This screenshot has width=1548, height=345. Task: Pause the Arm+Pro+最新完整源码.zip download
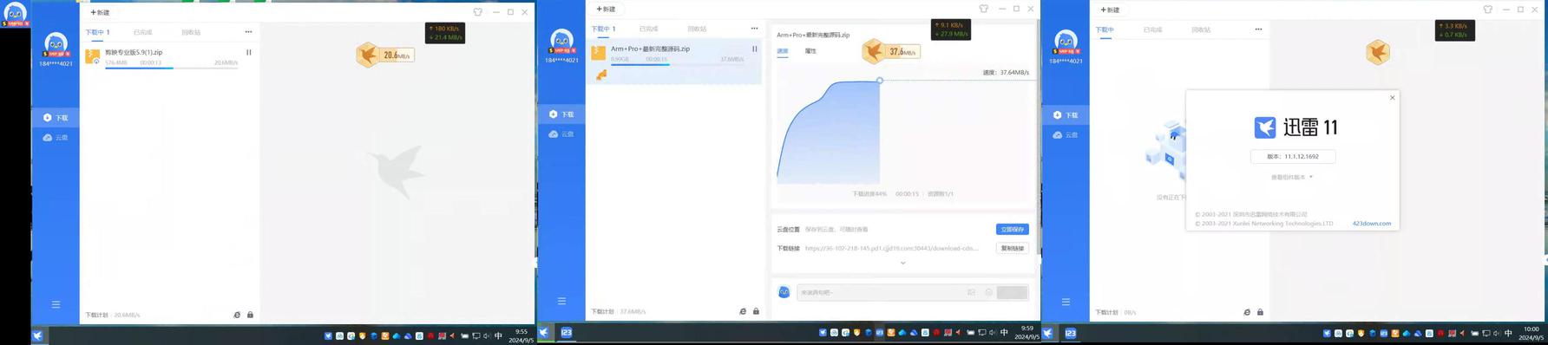(754, 49)
